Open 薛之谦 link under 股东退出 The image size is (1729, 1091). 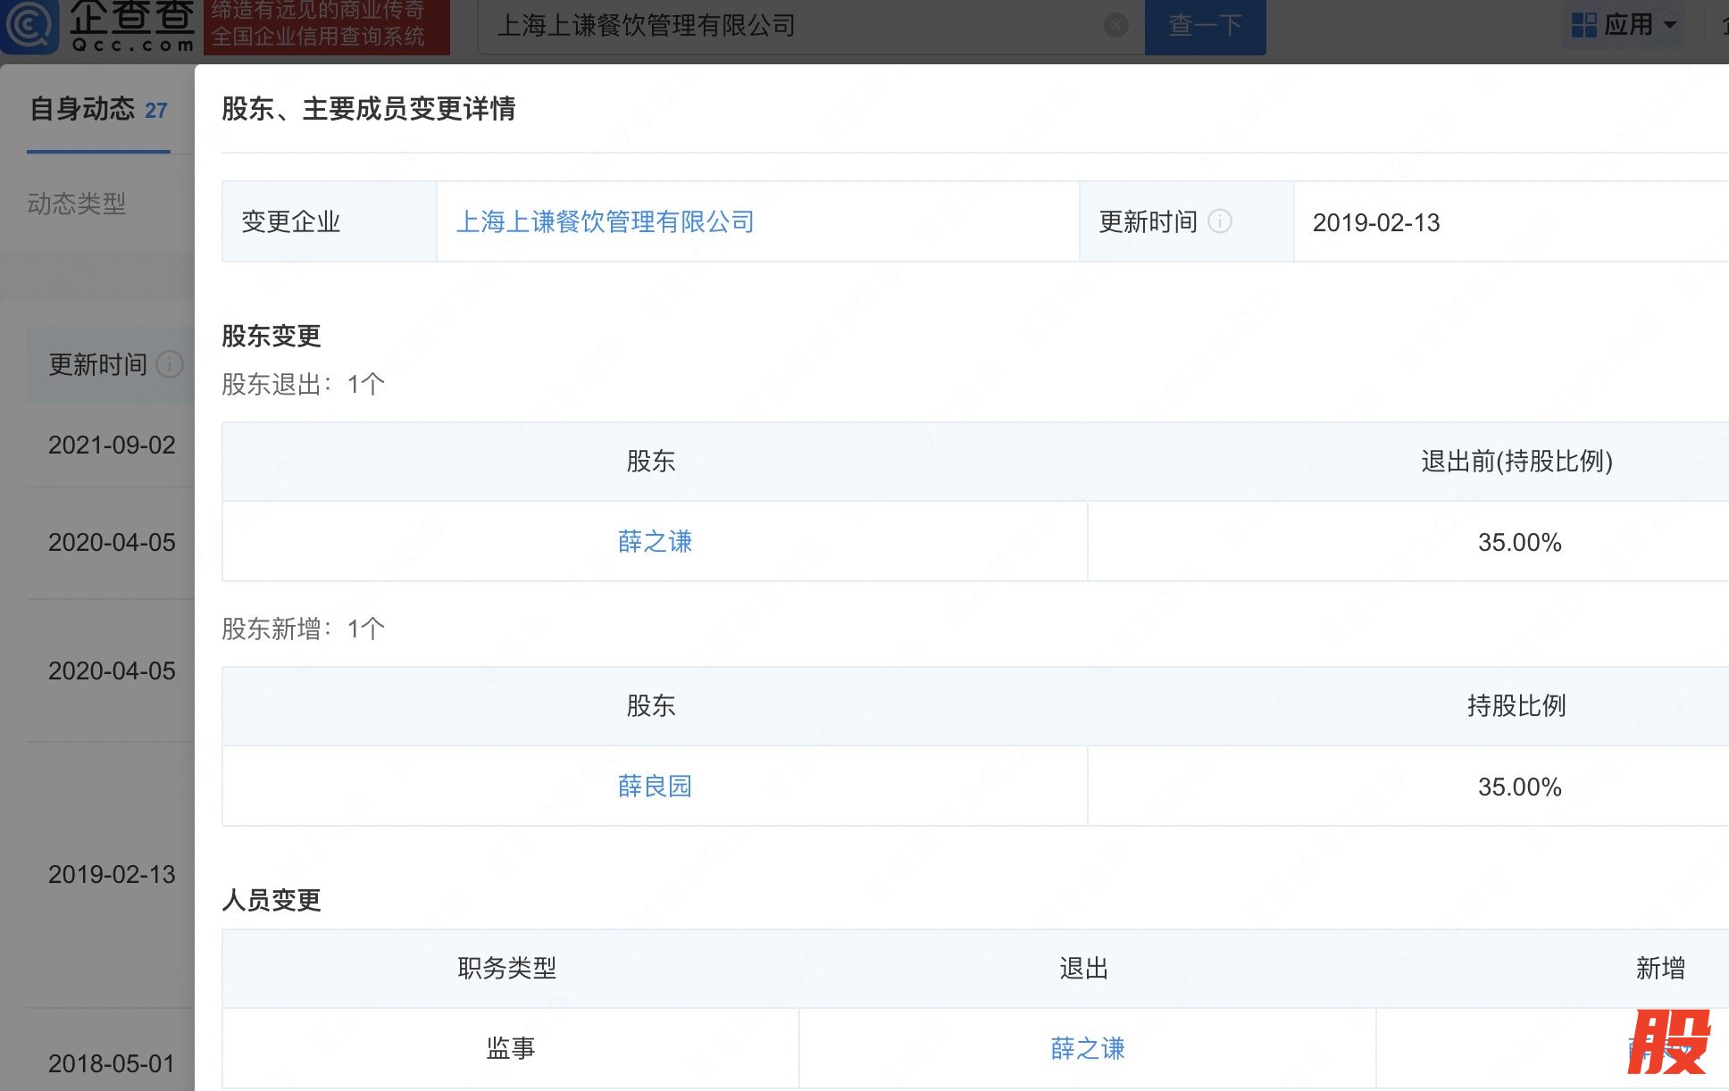[655, 541]
